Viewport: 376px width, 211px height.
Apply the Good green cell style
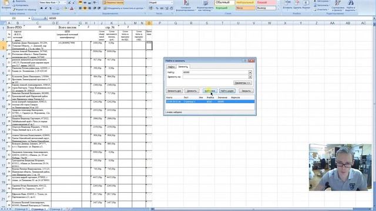[x=224, y=8]
